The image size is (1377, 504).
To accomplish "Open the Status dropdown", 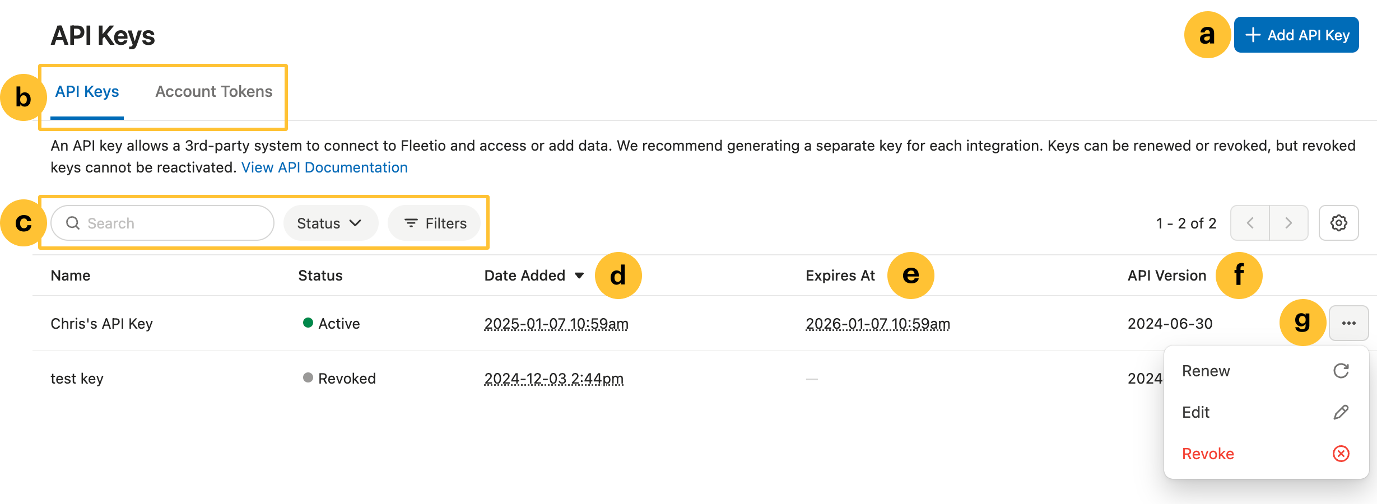I will click(x=331, y=223).
